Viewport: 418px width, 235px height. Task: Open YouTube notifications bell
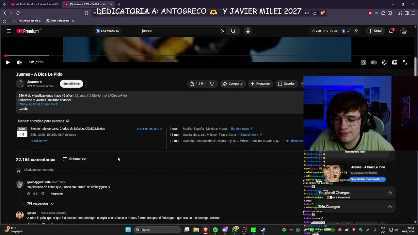391,31
